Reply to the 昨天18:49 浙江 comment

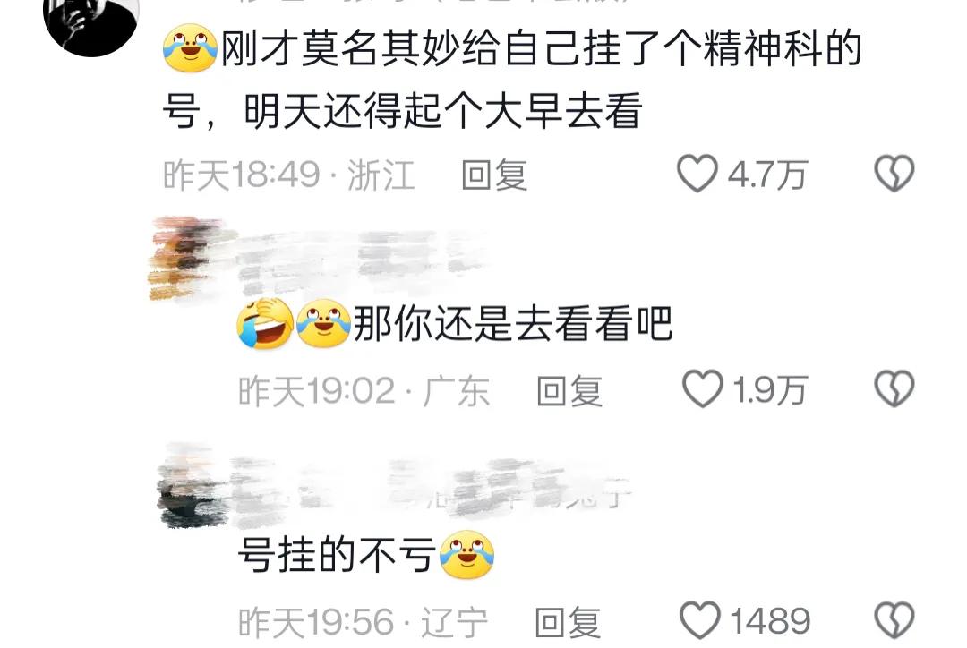click(x=494, y=175)
